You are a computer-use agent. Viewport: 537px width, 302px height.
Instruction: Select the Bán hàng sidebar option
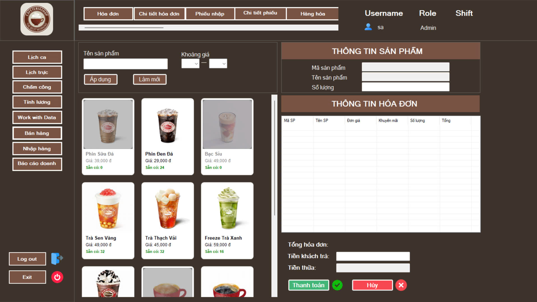(x=37, y=133)
